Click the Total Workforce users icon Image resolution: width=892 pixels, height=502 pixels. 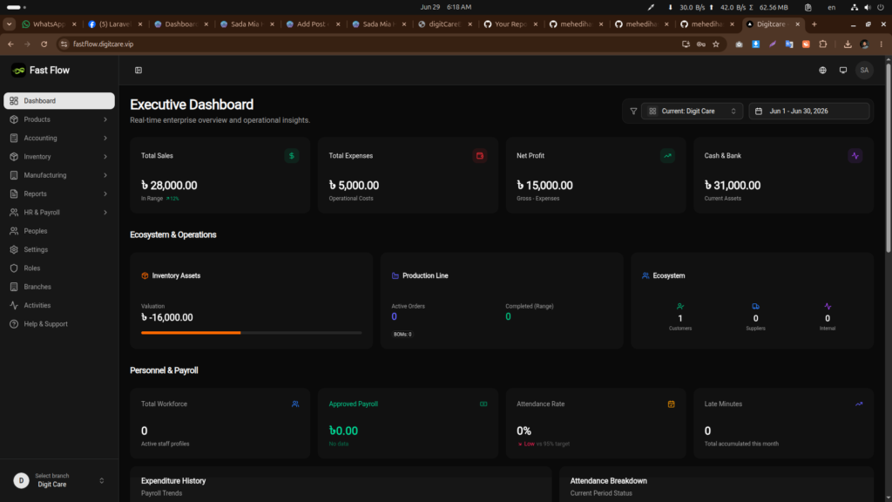(x=295, y=404)
